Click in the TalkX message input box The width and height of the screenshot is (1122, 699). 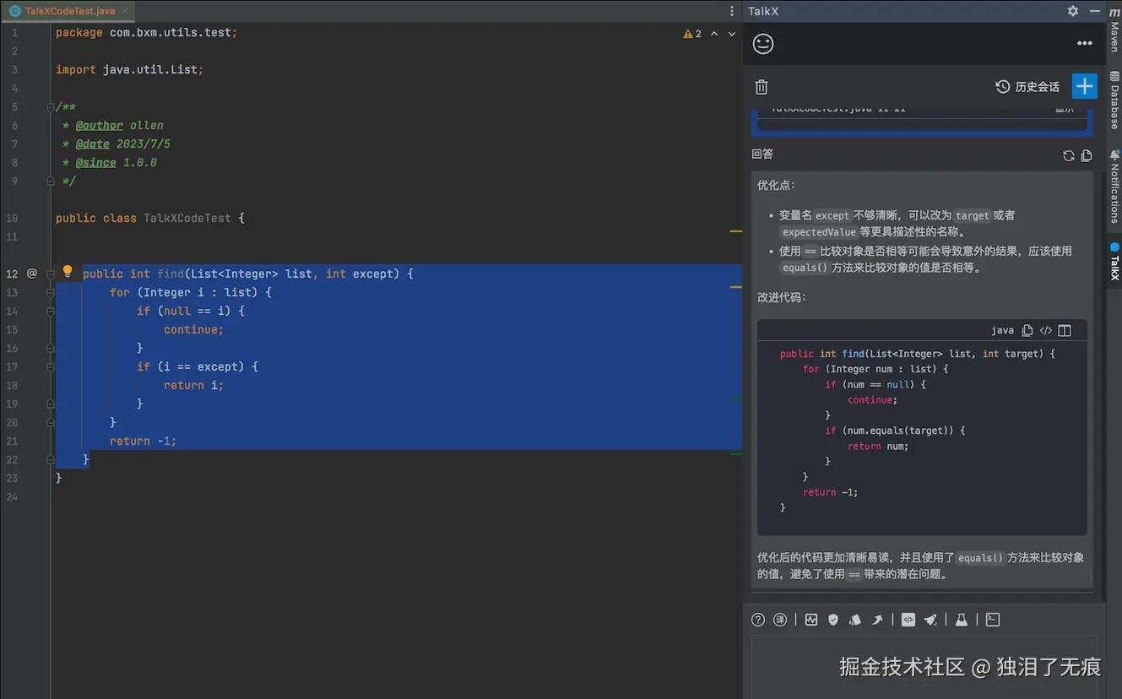pos(924,667)
